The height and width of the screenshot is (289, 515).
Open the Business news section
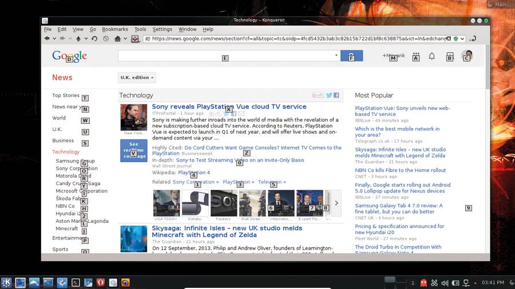point(63,141)
